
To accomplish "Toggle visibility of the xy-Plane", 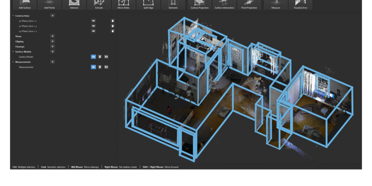I will (x=93, y=31).
